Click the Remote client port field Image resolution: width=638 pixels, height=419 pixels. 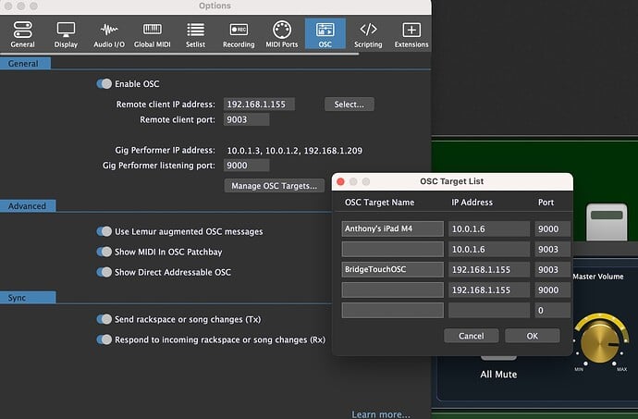[x=246, y=120]
